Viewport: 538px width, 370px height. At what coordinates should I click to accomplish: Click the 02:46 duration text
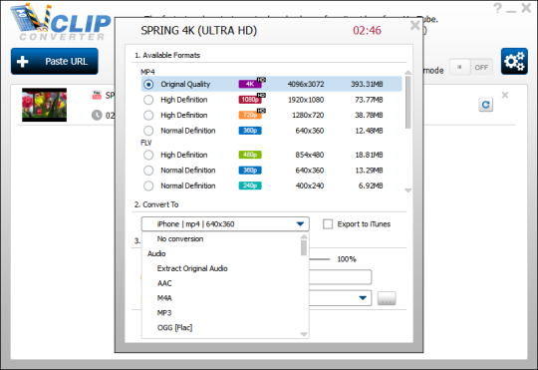point(367,30)
